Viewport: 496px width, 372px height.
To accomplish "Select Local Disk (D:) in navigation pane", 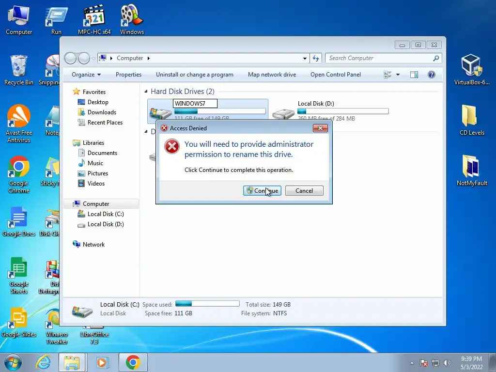I will 105,224.
